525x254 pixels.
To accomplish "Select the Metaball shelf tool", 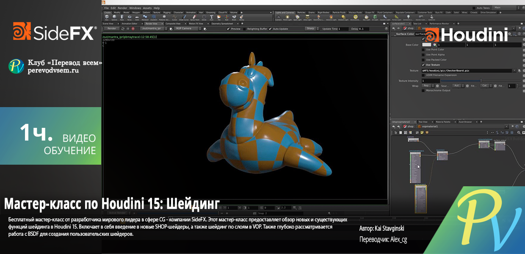I will pyautogui.click(x=145, y=17).
